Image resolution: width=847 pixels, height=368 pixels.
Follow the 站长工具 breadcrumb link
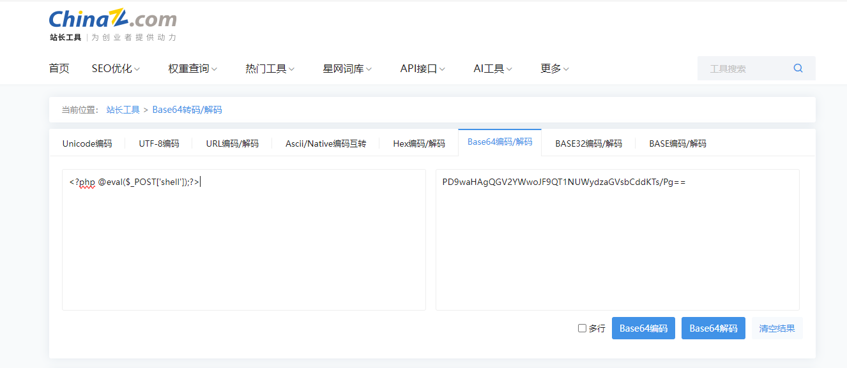[x=123, y=110]
